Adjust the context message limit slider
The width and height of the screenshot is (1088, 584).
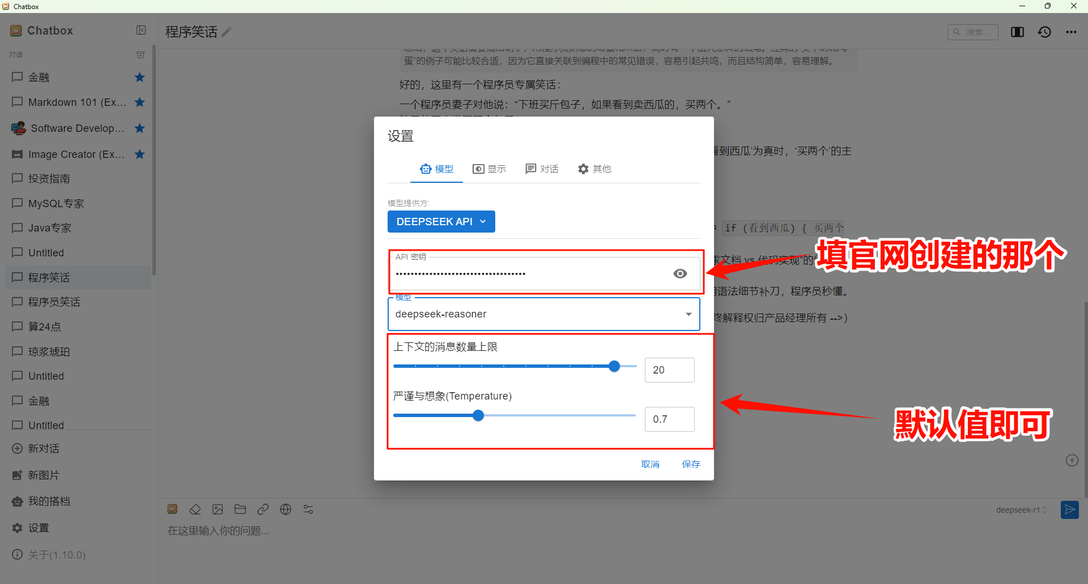614,367
